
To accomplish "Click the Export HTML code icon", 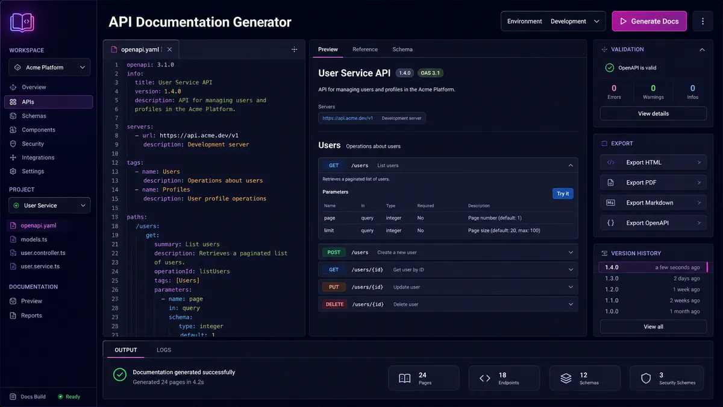I will click(x=610, y=162).
